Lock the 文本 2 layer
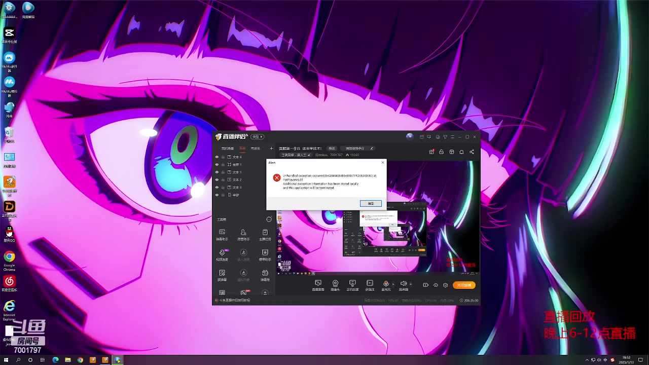This screenshot has height=365, width=649. pyautogui.click(x=223, y=180)
